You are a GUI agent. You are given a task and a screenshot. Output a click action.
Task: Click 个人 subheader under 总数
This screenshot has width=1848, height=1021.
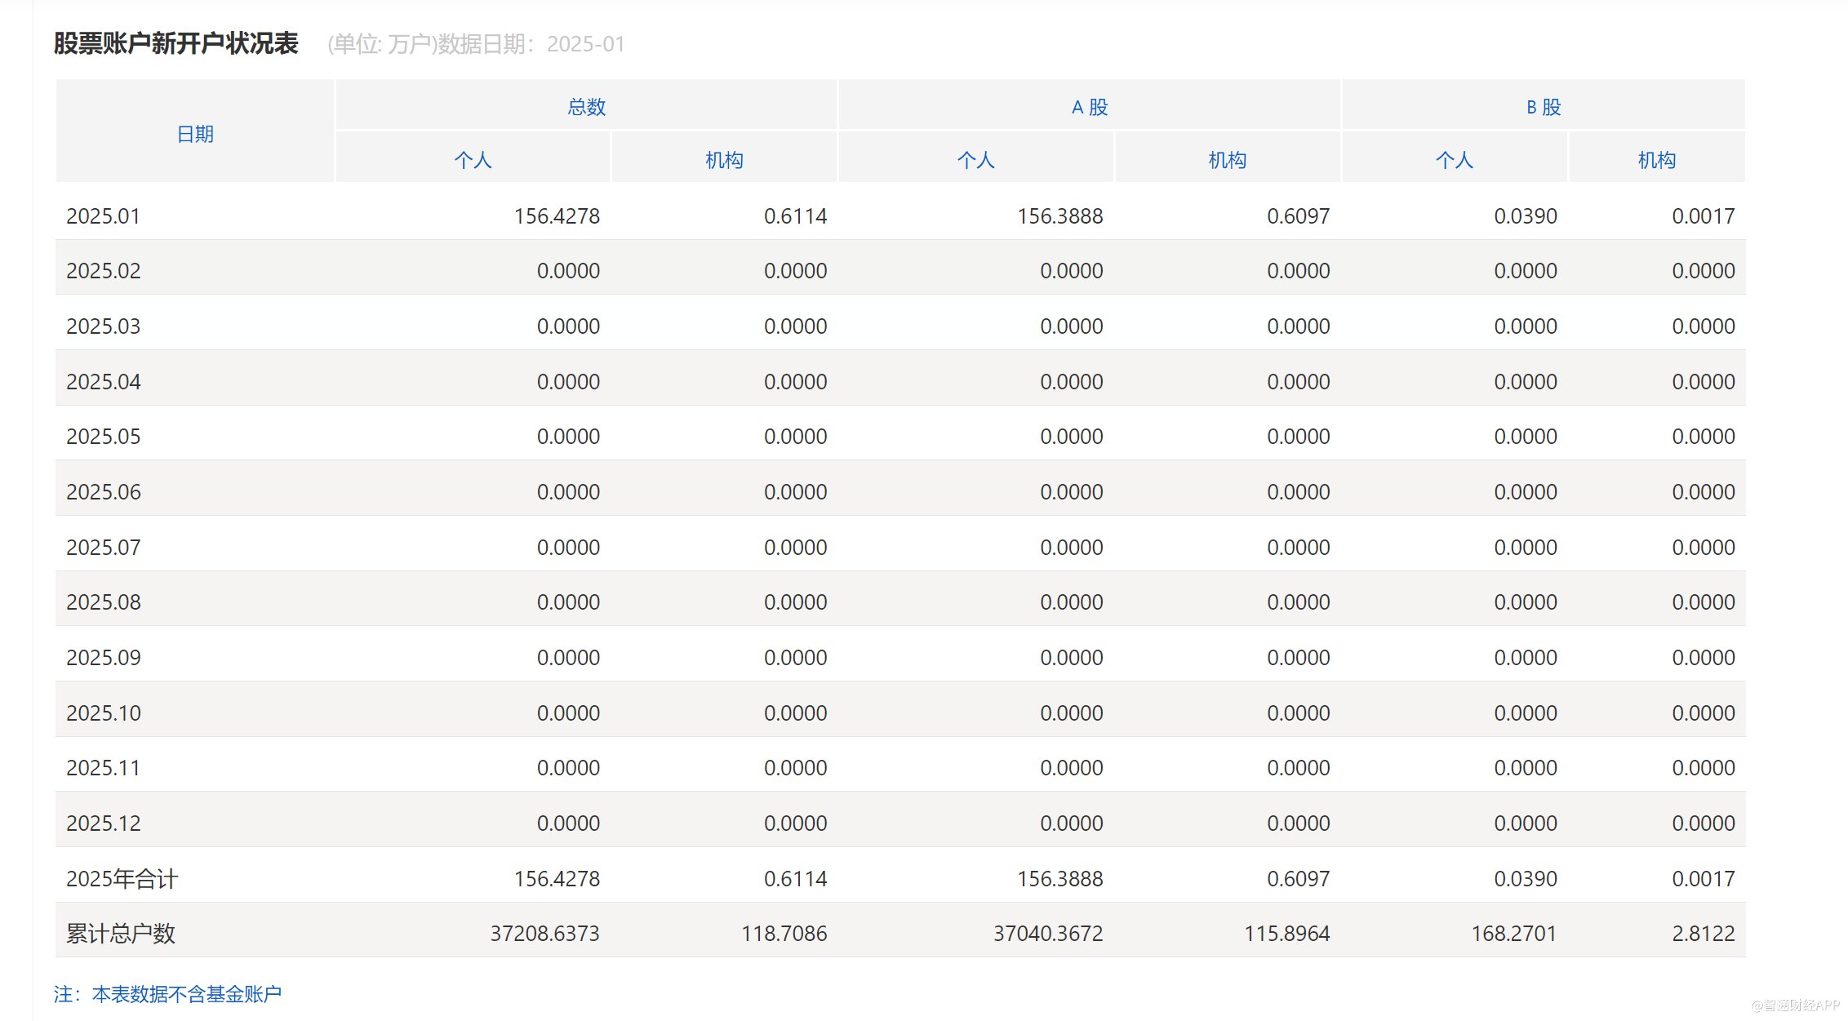473,160
